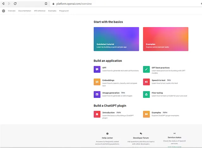
Task: Open the green Fine-tuning cube icon
Action: (146, 94)
